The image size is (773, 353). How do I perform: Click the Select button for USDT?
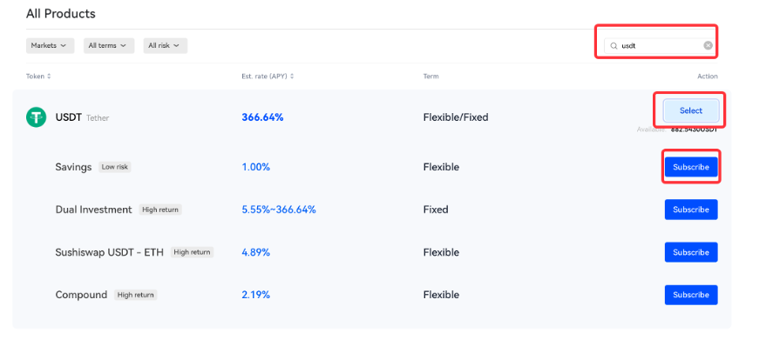coord(691,110)
